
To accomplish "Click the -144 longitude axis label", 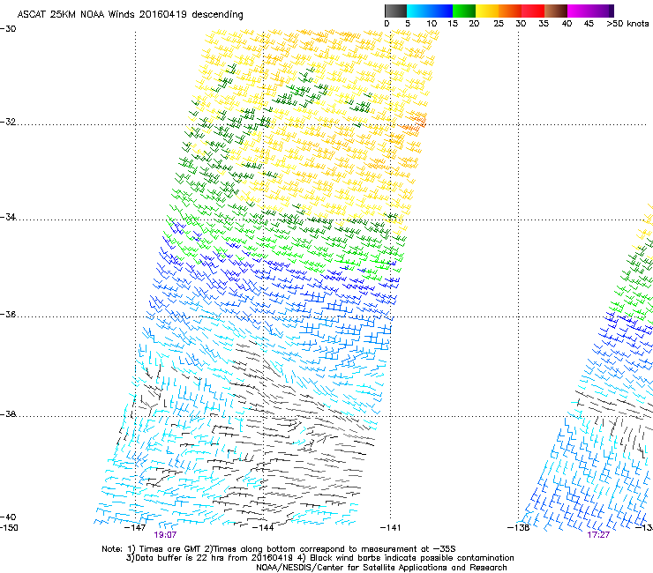I will click(x=263, y=528).
